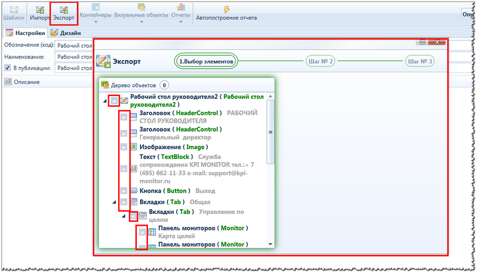Go to Шаг № 2
The height and width of the screenshot is (275, 479).
click(x=320, y=61)
